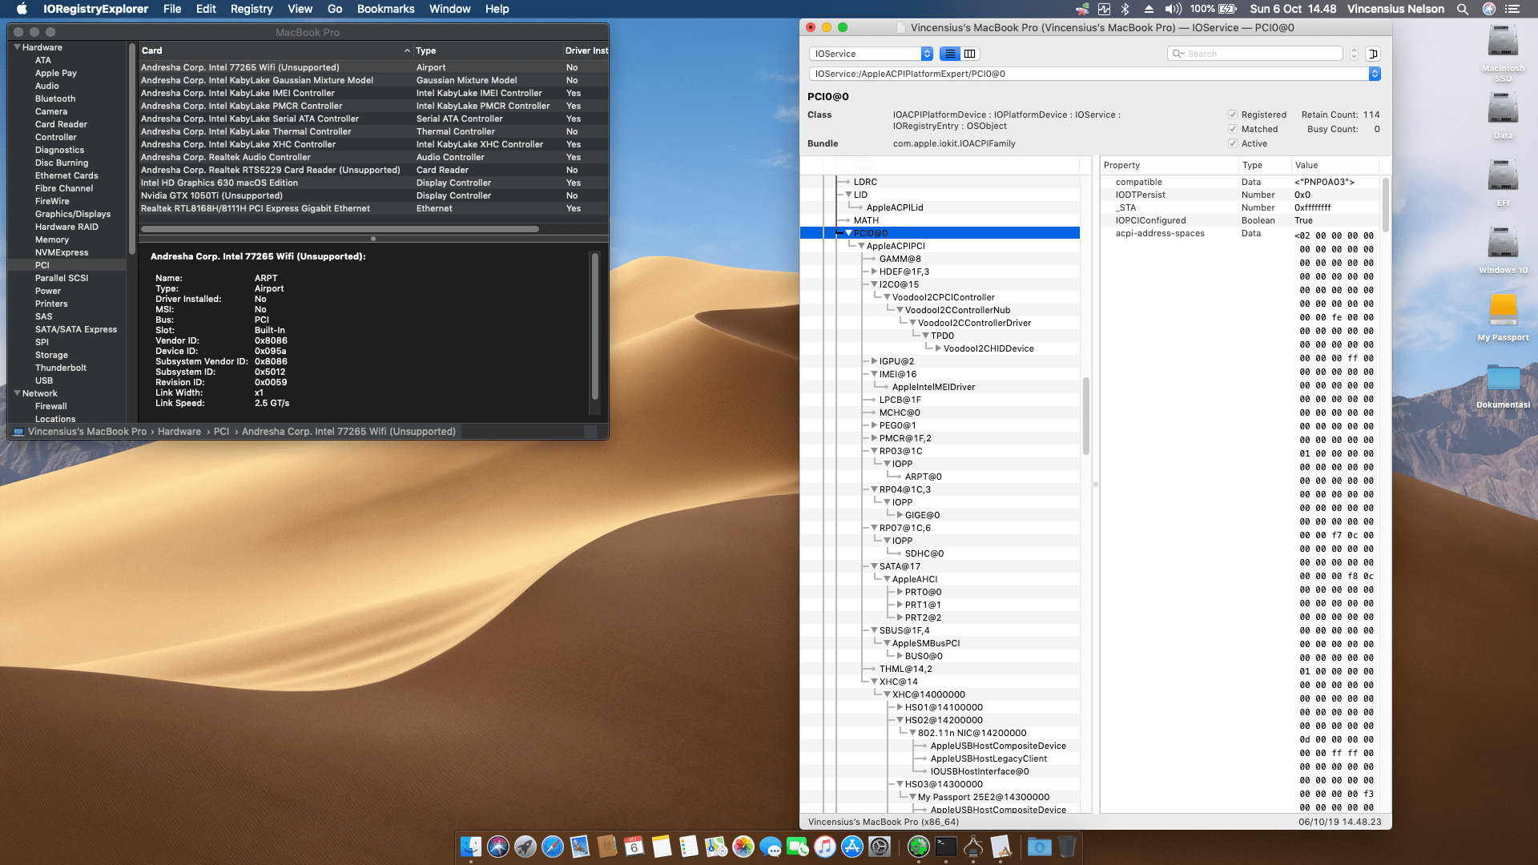This screenshot has height=865, width=1538.
Task: Select Graphics/Displays in Hardware sidebar
Action: 73,214
